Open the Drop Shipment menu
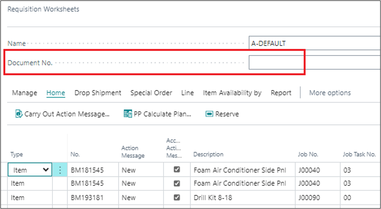The image size is (381, 209). [x=98, y=93]
